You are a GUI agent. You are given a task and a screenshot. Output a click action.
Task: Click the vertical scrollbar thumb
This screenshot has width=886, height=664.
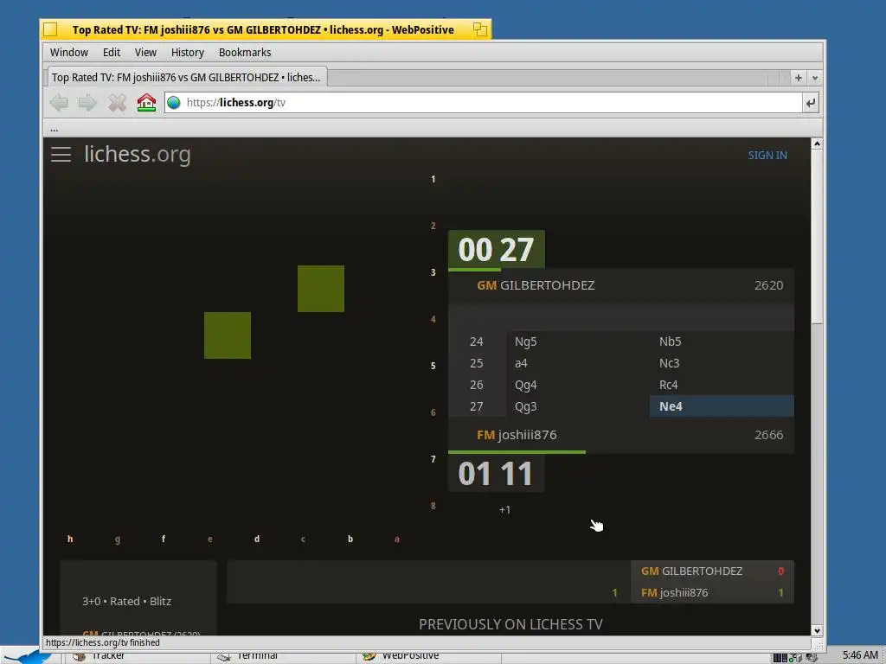(817, 237)
